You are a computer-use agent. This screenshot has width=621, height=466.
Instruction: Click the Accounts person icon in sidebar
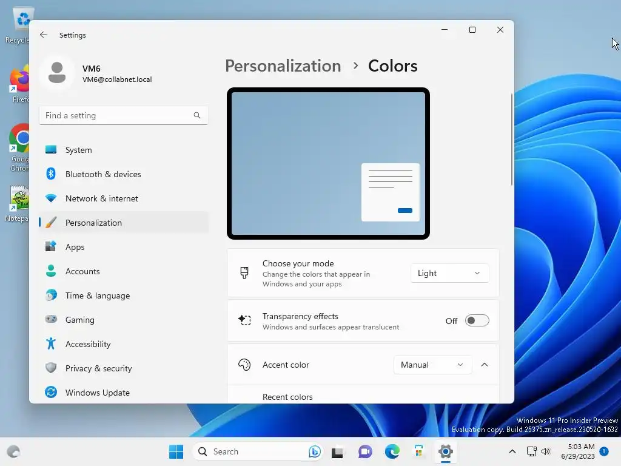click(51, 271)
